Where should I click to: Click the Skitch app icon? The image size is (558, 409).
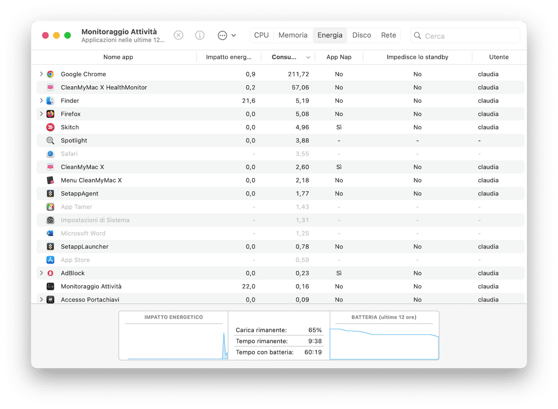pyautogui.click(x=50, y=127)
